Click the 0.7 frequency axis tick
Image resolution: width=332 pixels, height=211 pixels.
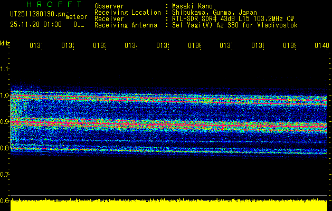coord(5,175)
